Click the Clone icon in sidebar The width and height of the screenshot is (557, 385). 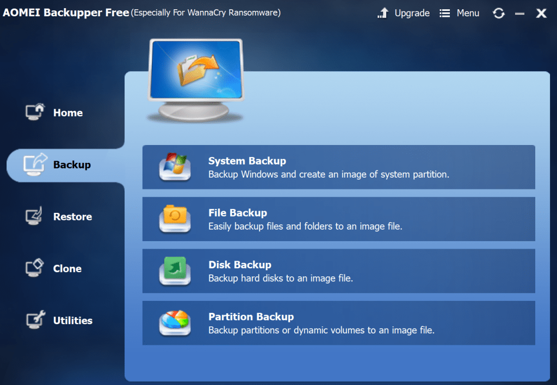tap(34, 268)
